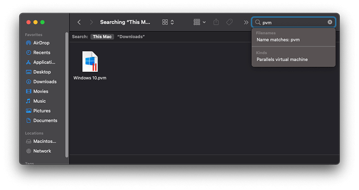Select the Windows 10.pvm file icon
Image resolution: width=359 pixels, height=190 pixels.
coord(90,62)
